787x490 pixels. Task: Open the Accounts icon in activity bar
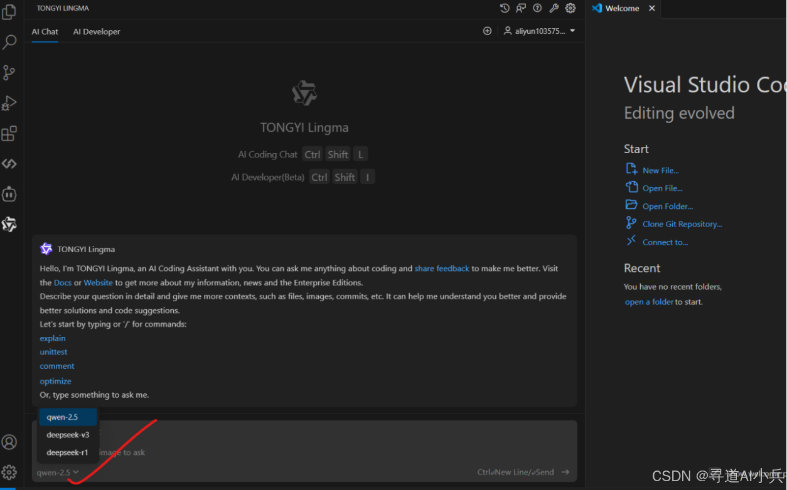(9, 442)
